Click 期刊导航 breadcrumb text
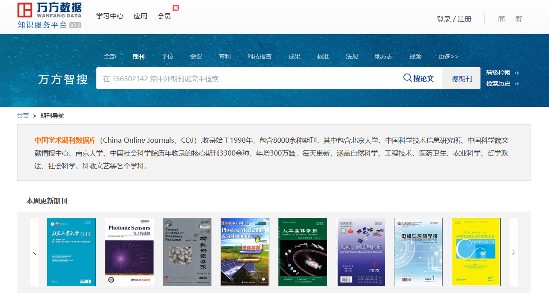 tap(52, 116)
